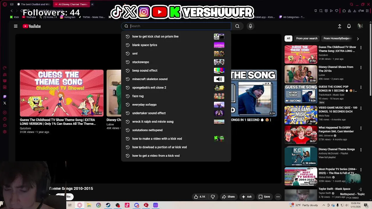The width and height of the screenshot is (372, 209).
Task: Open Discord from the taskbar
Action: click(x=137, y=205)
